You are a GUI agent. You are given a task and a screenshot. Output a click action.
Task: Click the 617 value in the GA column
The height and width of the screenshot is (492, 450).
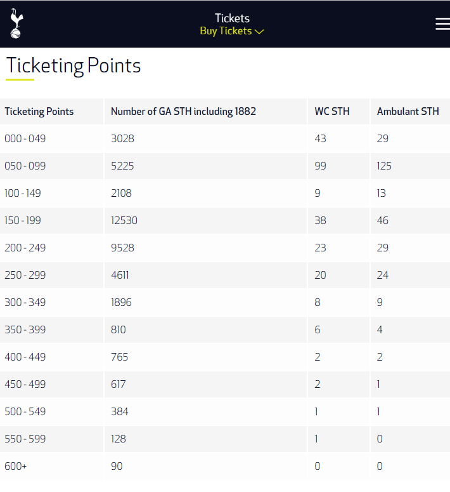[118, 384]
